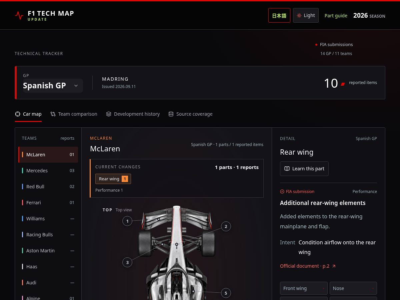The height and width of the screenshot is (300, 400).
Task: Click car map marker number 2
Action: (226, 227)
